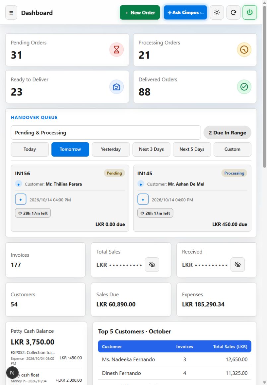Click the Customer column header
267x385 pixels.
pyautogui.click(x=112, y=347)
